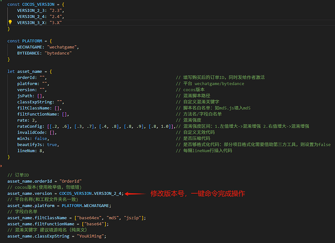Click the invalidCode: [] property
The height and width of the screenshot is (243, 335).
pos(37,133)
